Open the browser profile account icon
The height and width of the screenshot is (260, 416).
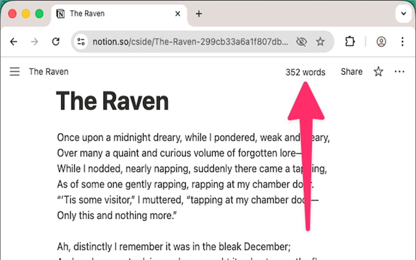click(381, 42)
